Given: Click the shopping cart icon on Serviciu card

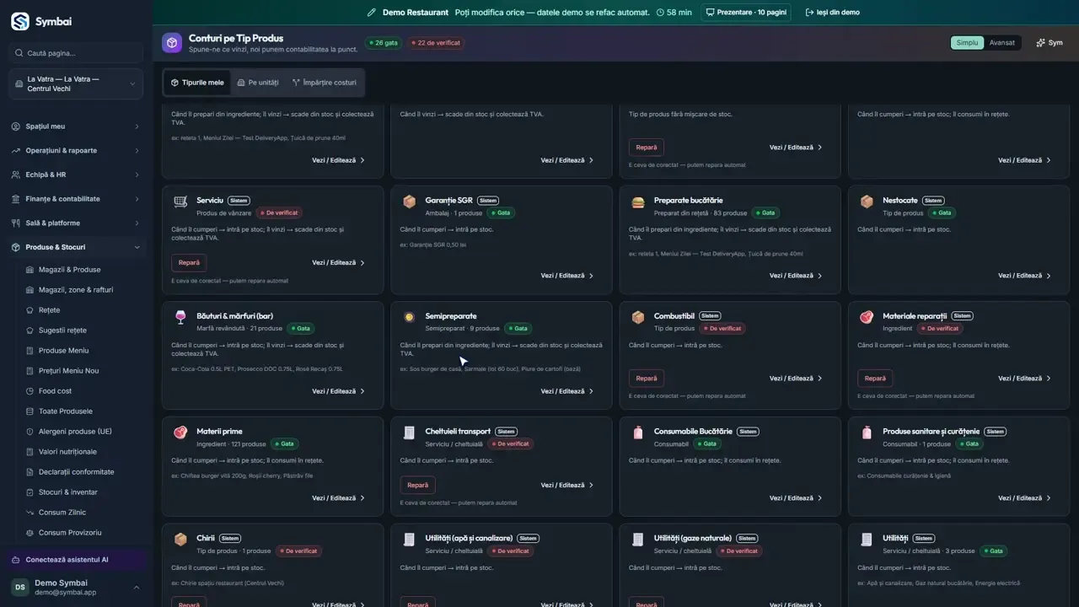Looking at the screenshot, I should tap(180, 201).
